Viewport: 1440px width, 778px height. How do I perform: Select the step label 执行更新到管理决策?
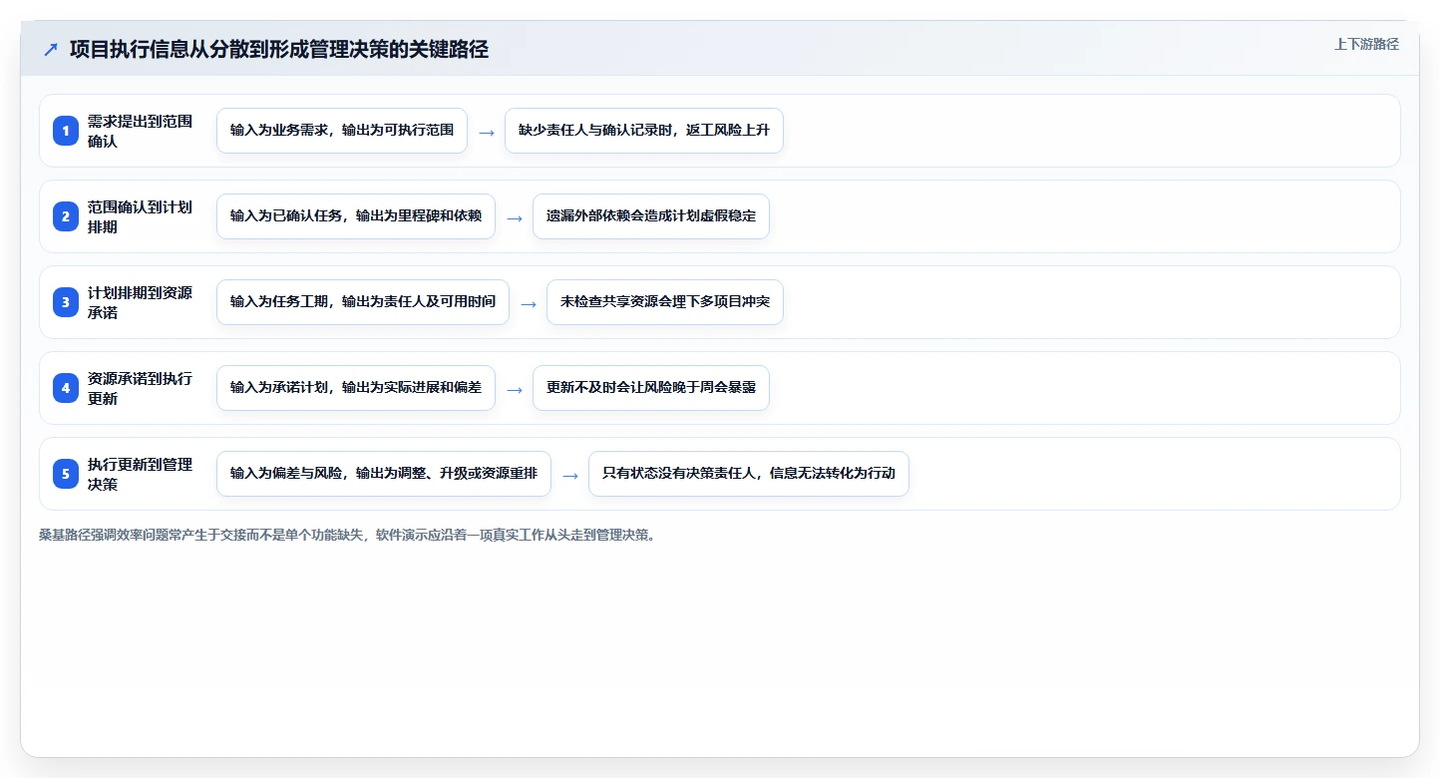point(141,474)
